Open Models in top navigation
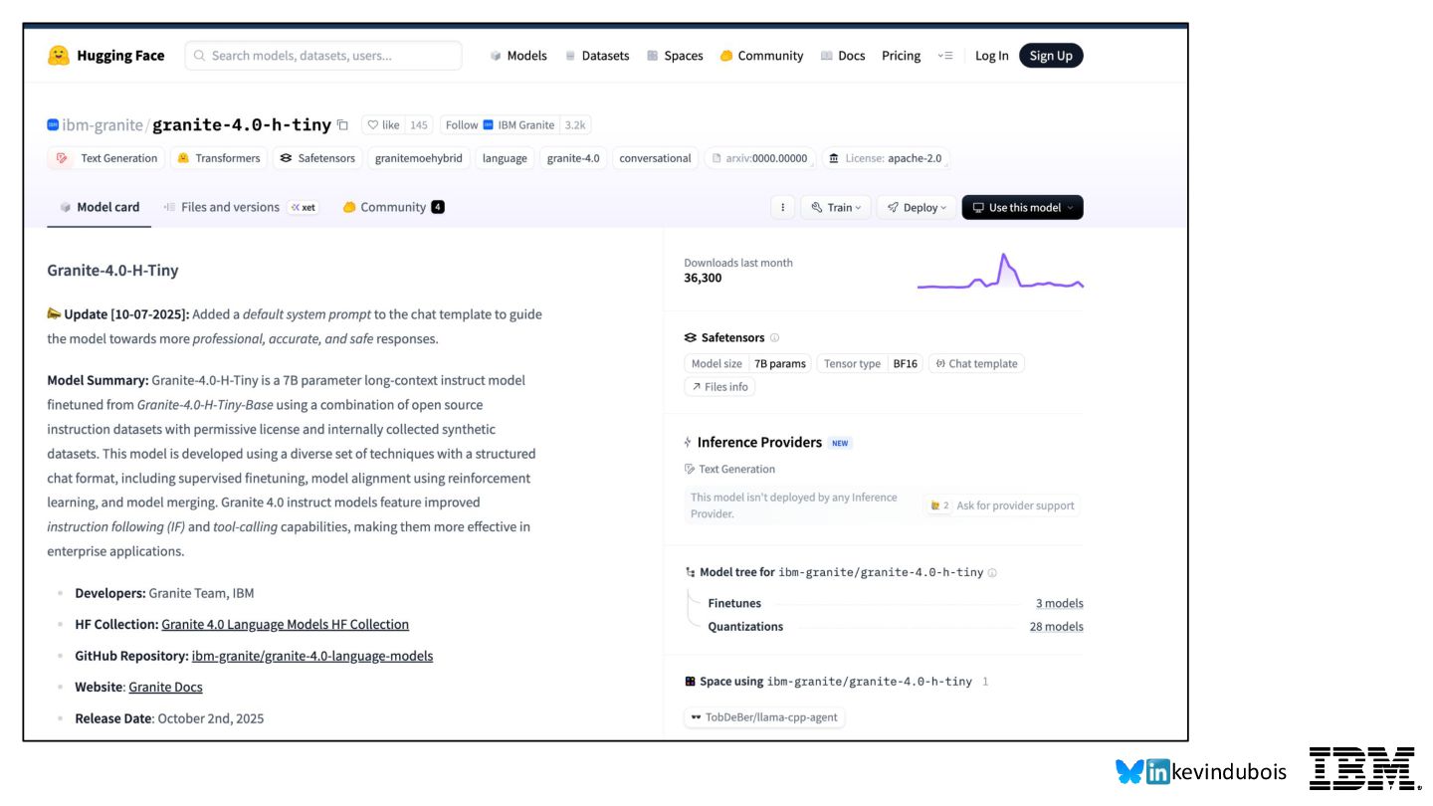This screenshot has width=1433, height=806. pos(518,56)
